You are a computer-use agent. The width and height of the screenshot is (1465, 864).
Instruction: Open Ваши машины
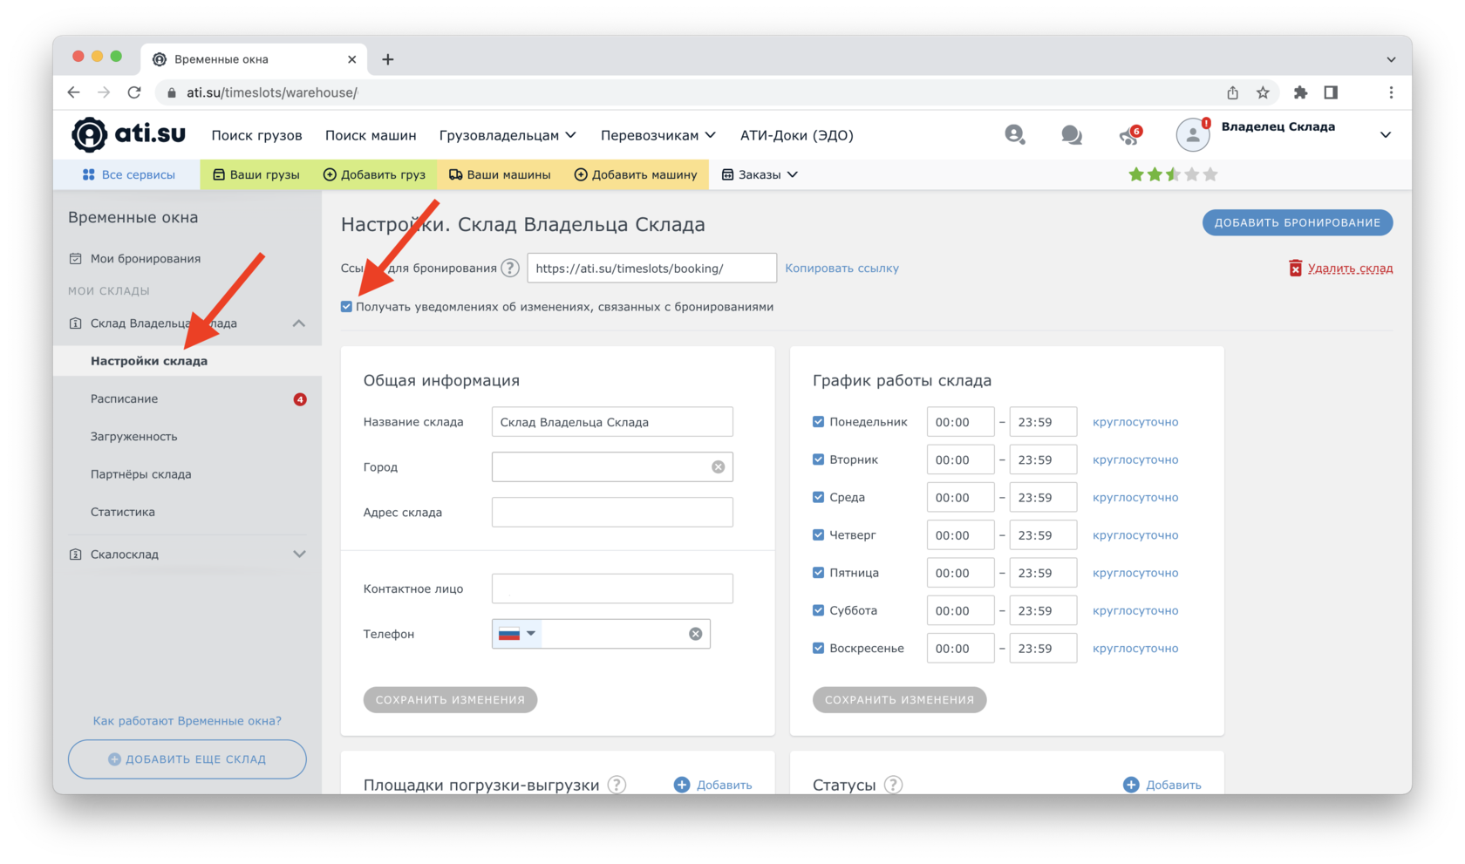pyautogui.click(x=500, y=174)
